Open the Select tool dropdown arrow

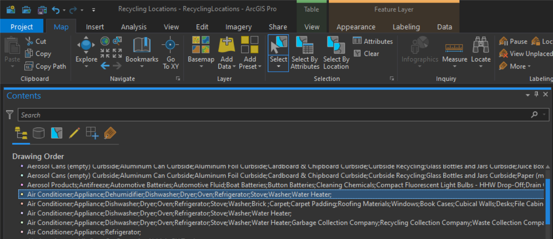pos(278,67)
